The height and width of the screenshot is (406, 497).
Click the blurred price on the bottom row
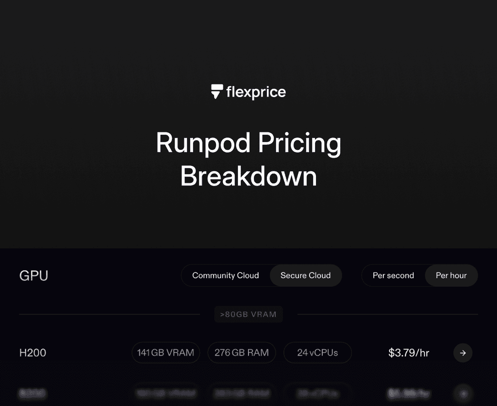coord(409,393)
